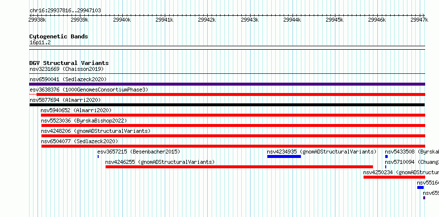Click the esv3638376 1000GenomesConsortiumPhase3 label
This screenshot has height=217, width=439.
(x=89, y=90)
